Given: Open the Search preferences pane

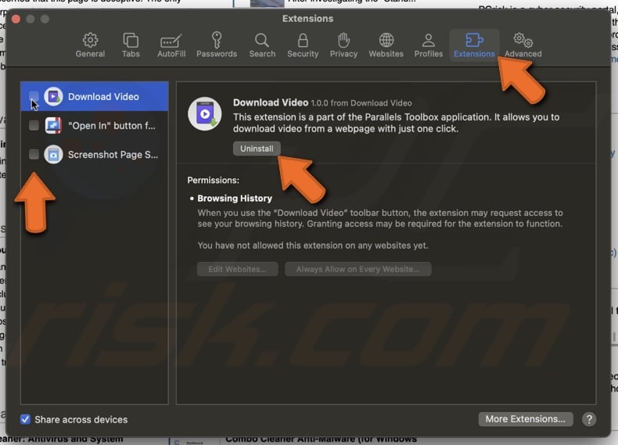Looking at the screenshot, I should point(262,45).
